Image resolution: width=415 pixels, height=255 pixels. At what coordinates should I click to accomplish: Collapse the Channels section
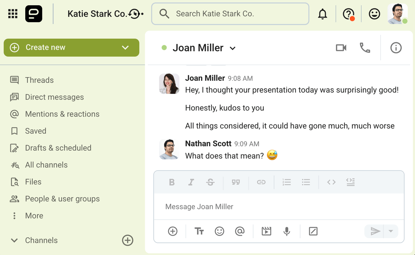pyautogui.click(x=14, y=241)
